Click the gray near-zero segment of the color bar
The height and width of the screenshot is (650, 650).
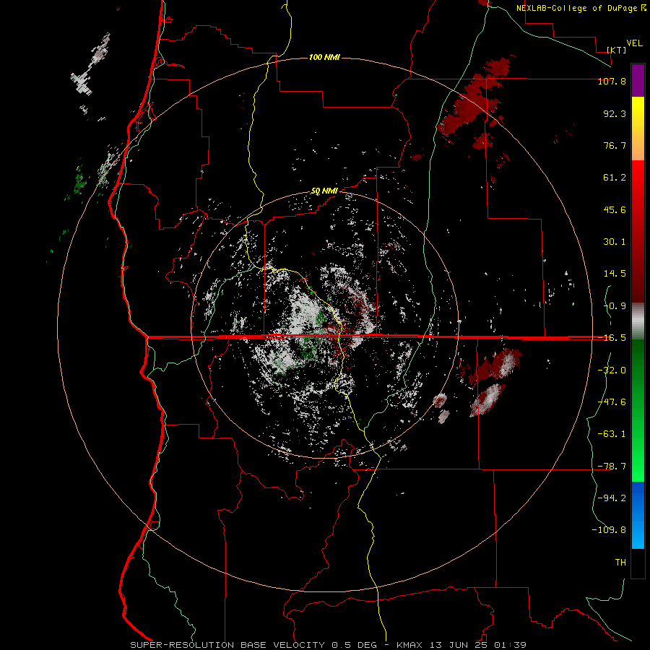[638, 321]
